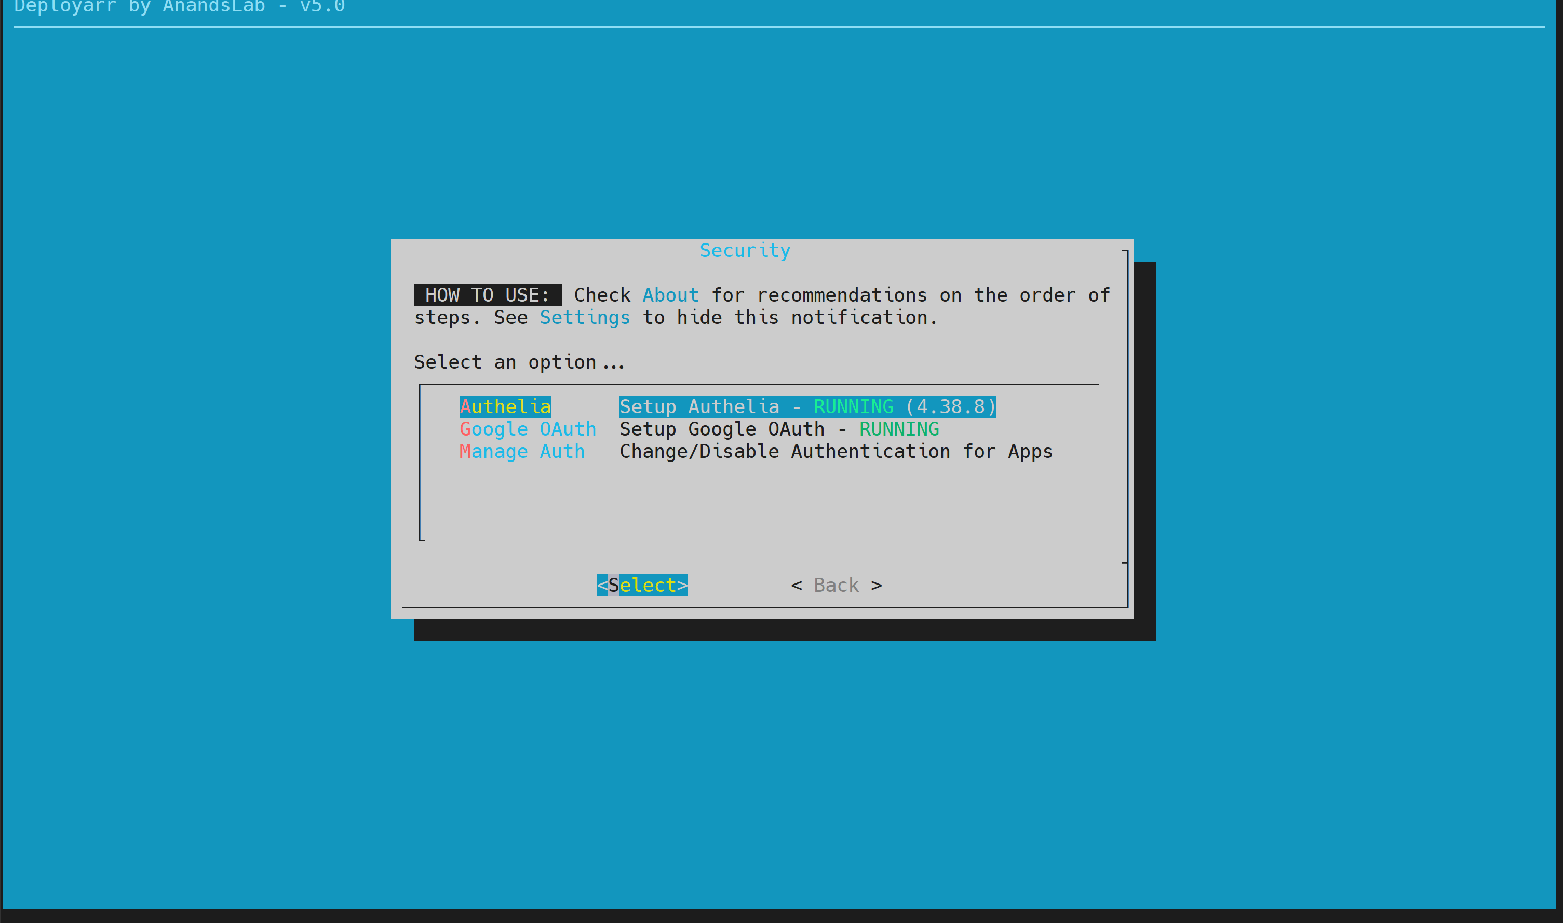Click the 'Setup Google OAuth' description text
Image resolution: width=1563 pixels, height=923 pixels.
[x=721, y=429]
